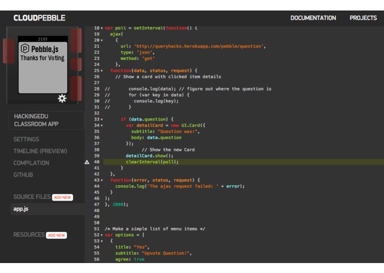Collapse the object fold on line 53

tap(102, 241)
